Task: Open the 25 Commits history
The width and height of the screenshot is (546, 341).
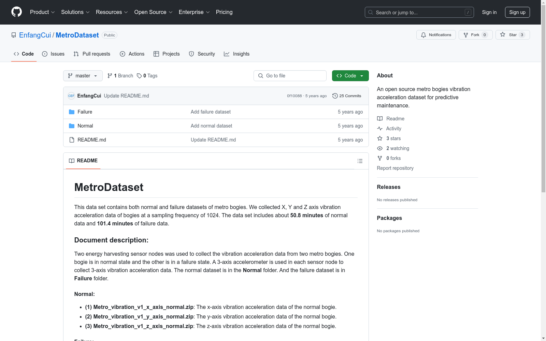Action: (x=347, y=96)
